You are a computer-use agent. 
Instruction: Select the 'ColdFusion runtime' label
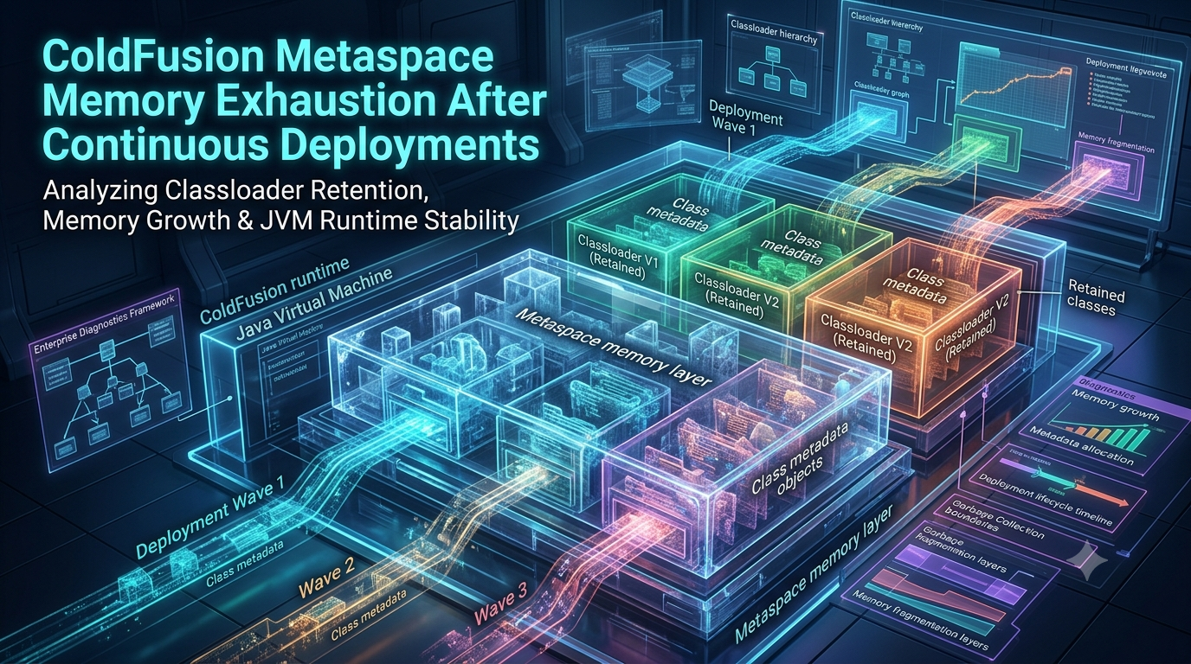[273, 292]
